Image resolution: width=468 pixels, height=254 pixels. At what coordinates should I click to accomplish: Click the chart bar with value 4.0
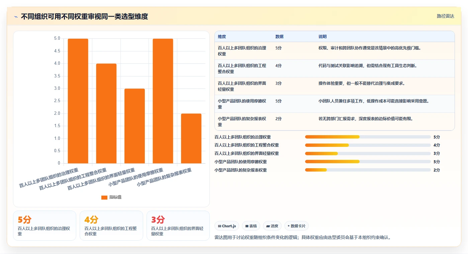pos(106,113)
